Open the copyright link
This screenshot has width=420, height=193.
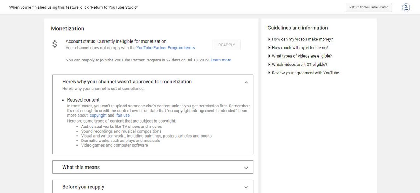[x=98, y=116]
